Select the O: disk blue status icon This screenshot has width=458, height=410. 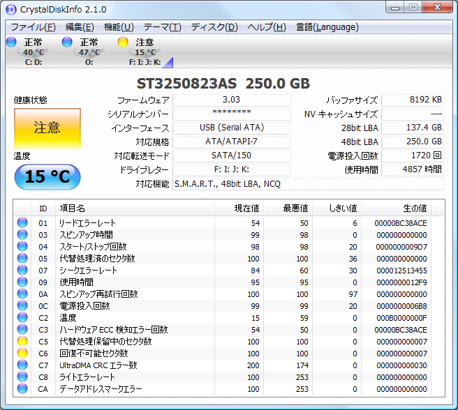coord(67,42)
